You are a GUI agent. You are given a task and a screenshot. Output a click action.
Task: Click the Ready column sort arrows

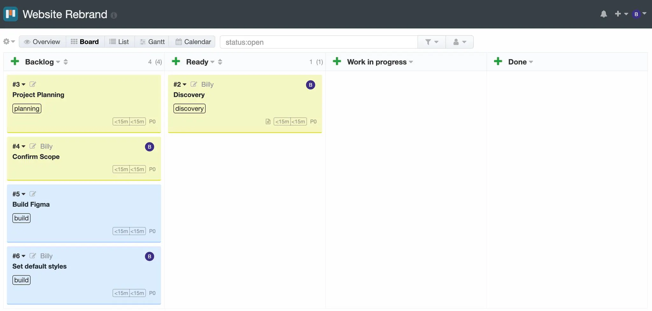pyautogui.click(x=220, y=62)
